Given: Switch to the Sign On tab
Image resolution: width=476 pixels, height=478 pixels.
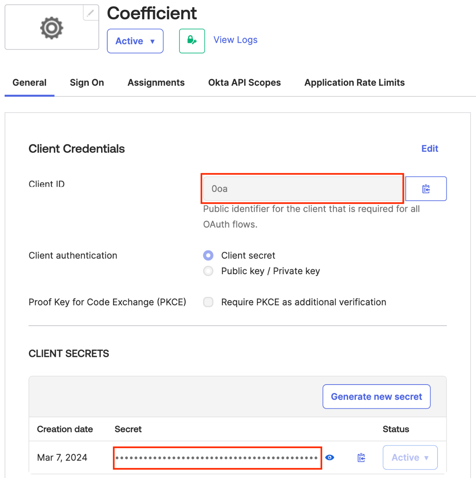Looking at the screenshot, I should (x=87, y=83).
